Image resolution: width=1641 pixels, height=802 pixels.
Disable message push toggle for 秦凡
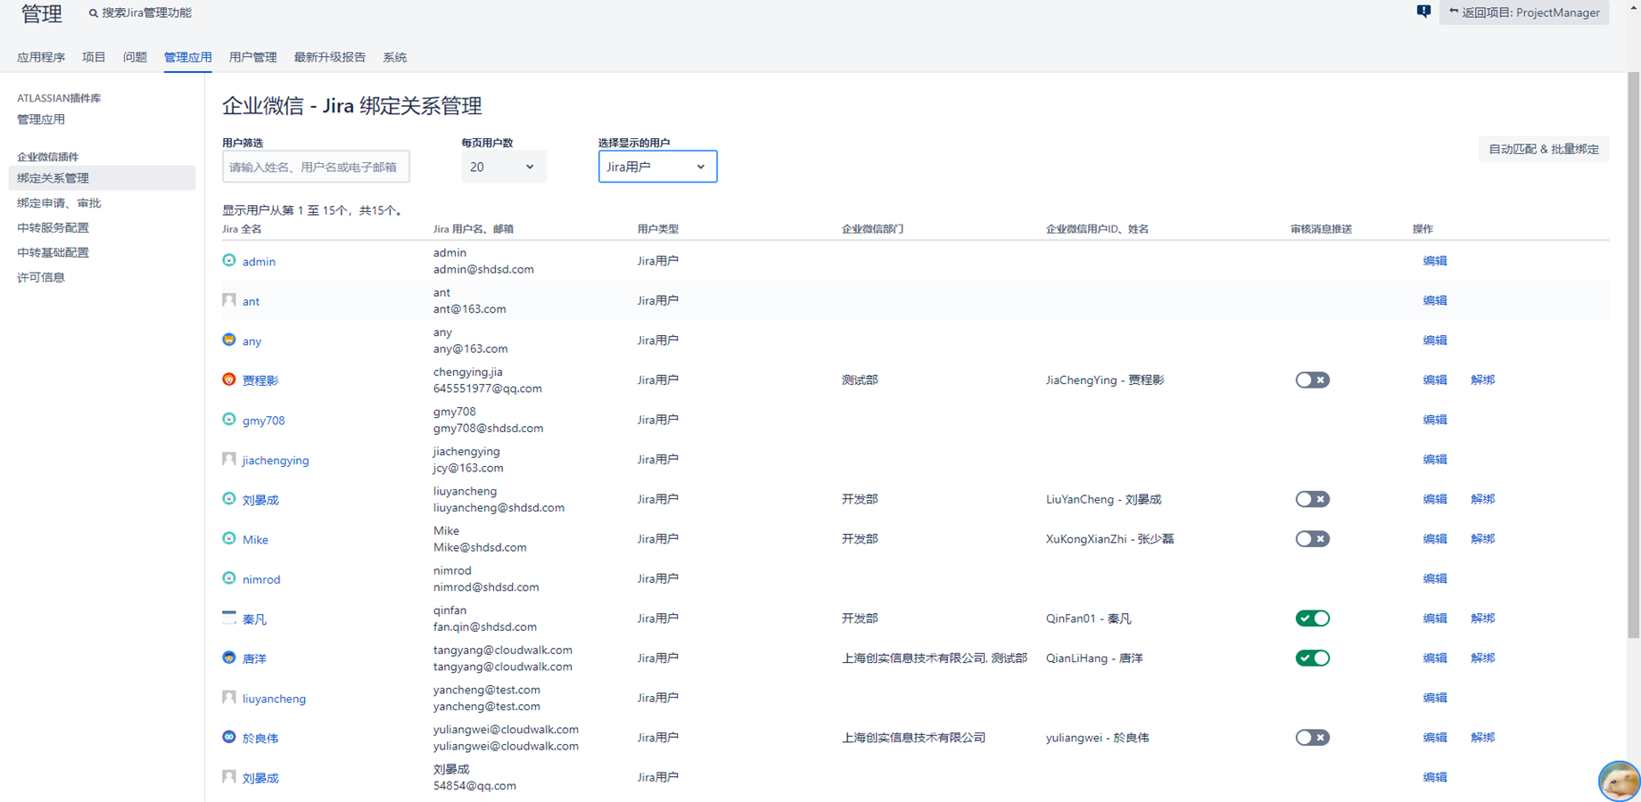(x=1312, y=618)
